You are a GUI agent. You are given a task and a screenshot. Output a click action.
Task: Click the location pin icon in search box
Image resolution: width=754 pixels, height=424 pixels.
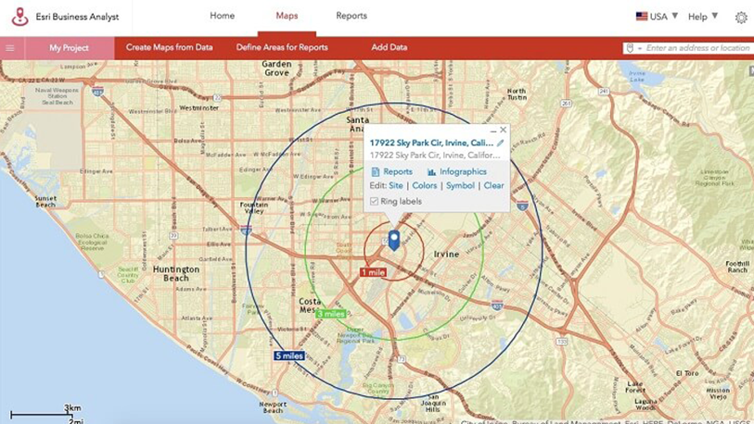(630, 48)
